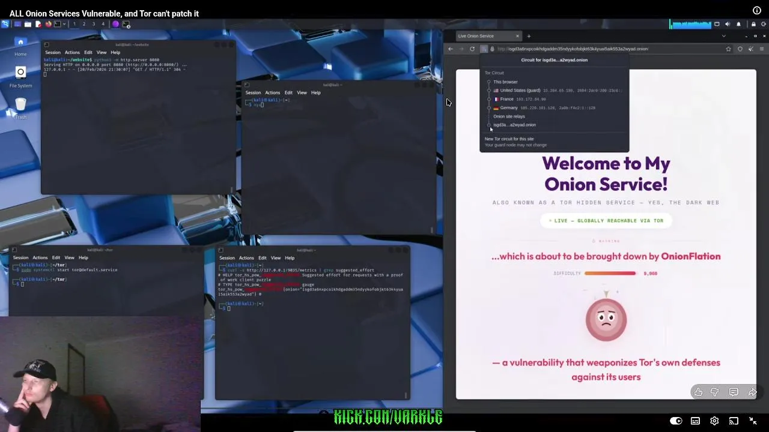Open Actions menu in the website terminal
The width and height of the screenshot is (769, 432).
72,52
